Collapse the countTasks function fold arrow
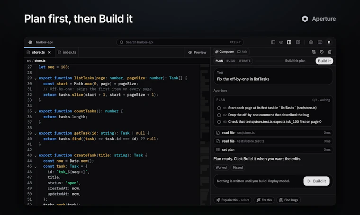360x215 pixels. [x=36, y=112]
